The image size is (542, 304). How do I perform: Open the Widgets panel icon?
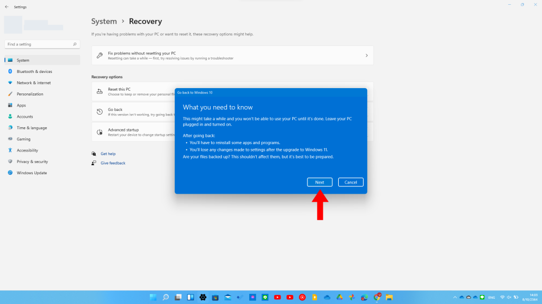[x=191, y=297]
